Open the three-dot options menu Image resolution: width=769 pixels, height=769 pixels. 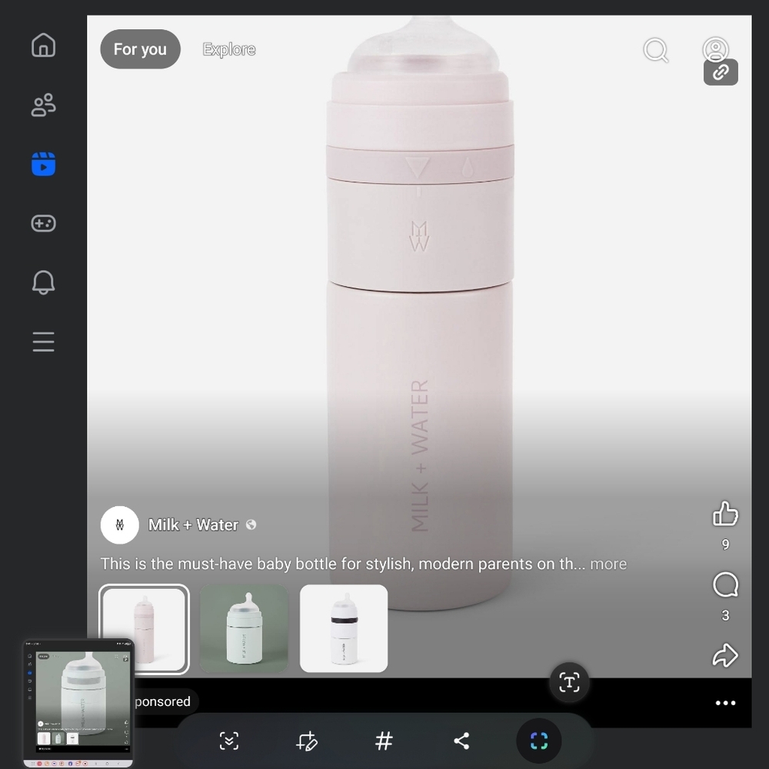[x=725, y=702]
